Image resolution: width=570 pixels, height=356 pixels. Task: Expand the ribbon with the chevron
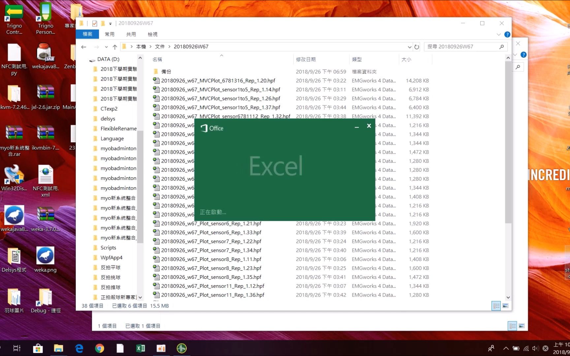tap(498, 34)
